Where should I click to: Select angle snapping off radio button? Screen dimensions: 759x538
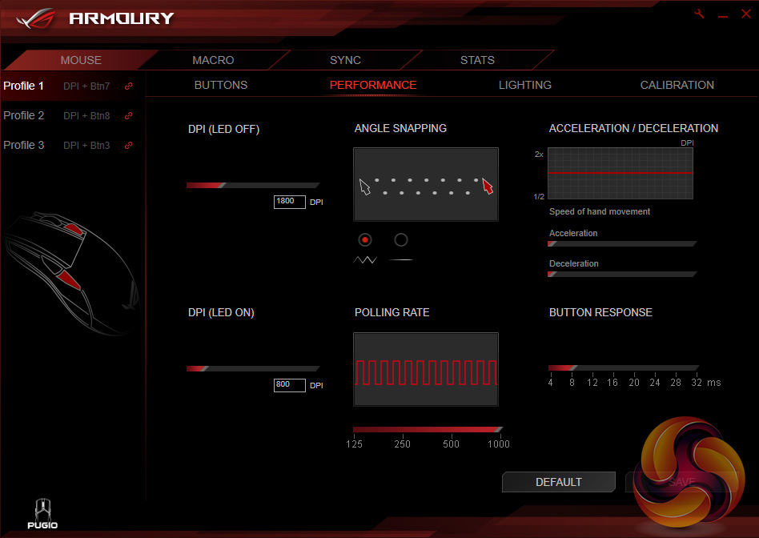click(x=365, y=239)
